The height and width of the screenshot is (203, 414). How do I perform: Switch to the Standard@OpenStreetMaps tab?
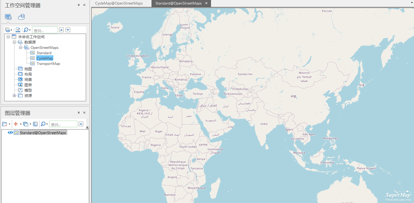pyautogui.click(x=178, y=3)
